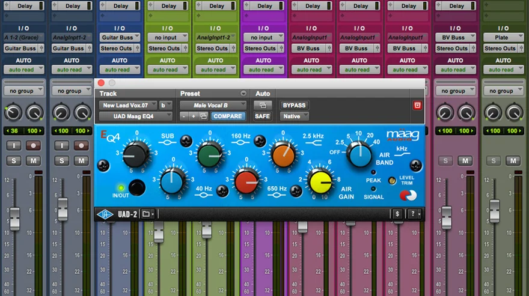Solo the Plate channel strip
The height and width of the screenshot is (296, 529).
pyautogui.click(x=494, y=161)
